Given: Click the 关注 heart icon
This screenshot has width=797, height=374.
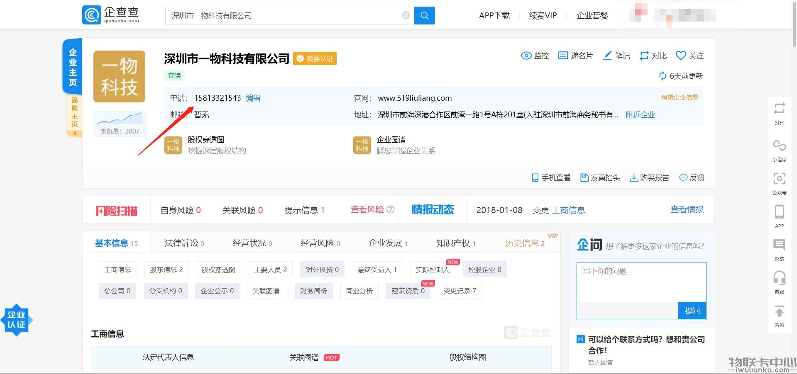Looking at the screenshot, I should coord(681,56).
